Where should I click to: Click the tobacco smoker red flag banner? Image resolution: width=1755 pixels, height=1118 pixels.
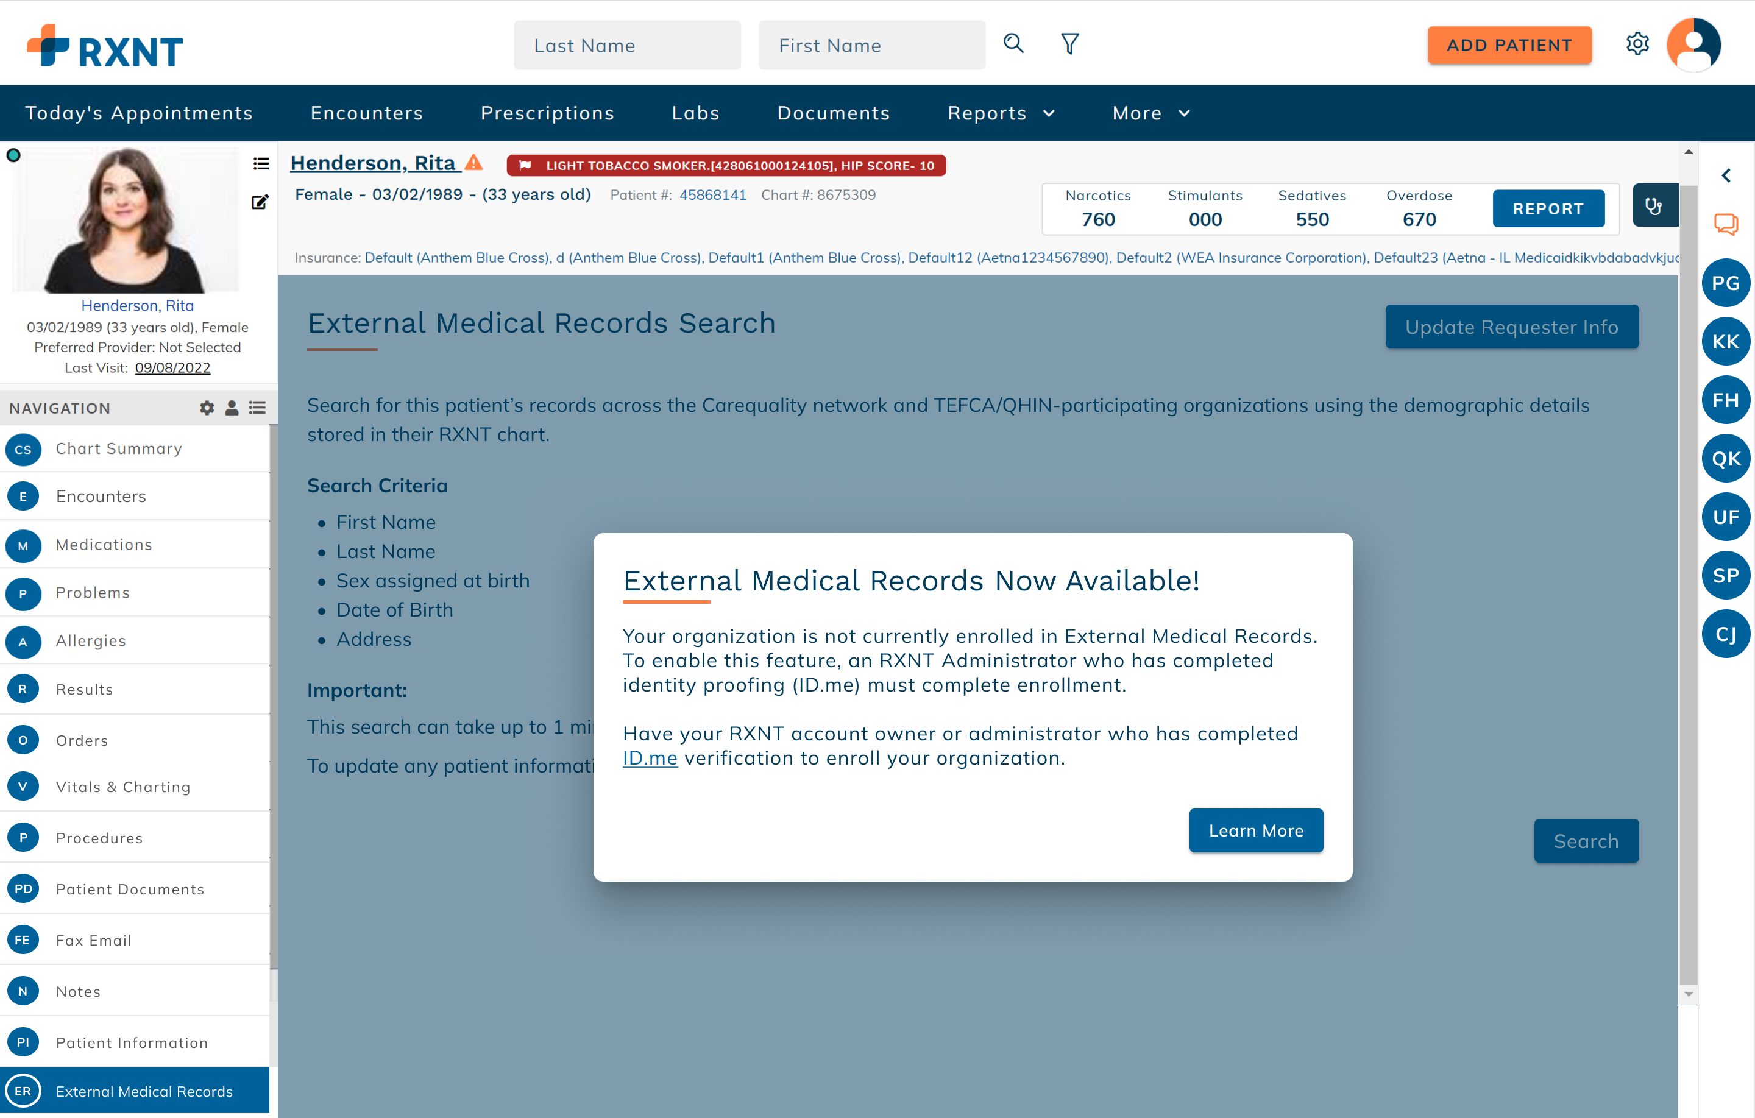click(726, 166)
